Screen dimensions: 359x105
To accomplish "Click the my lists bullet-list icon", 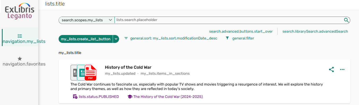I will pyautogui.click(x=20, y=36).
